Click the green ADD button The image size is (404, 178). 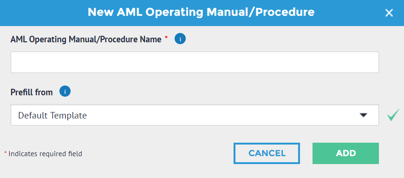tap(345, 153)
